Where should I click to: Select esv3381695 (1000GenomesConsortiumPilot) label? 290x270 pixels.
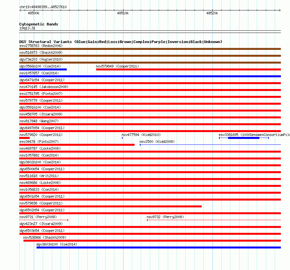click(254, 135)
